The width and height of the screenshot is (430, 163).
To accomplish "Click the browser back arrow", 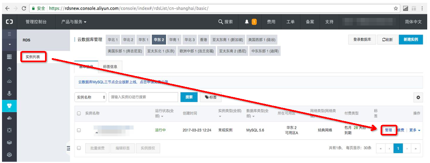I will pos(8,8).
